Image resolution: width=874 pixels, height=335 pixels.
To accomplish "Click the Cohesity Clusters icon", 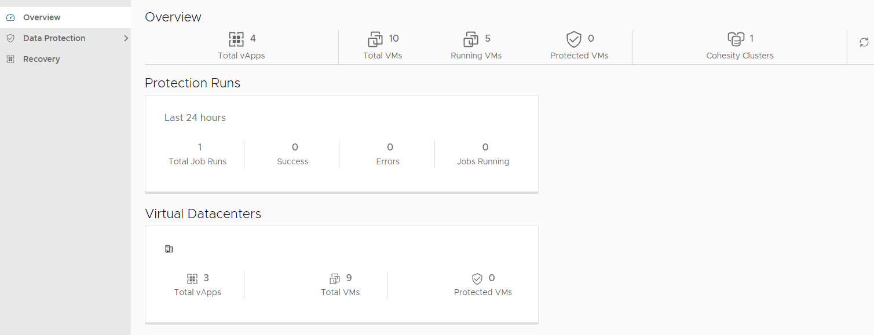I will pyautogui.click(x=736, y=39).
